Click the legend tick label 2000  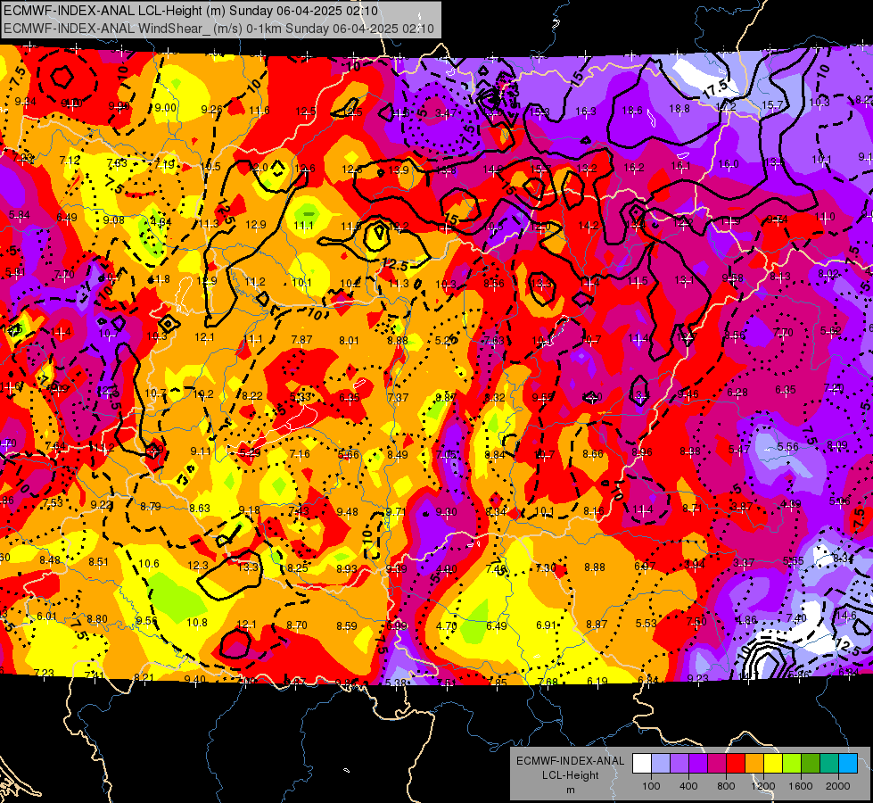[x=837, y=786]
